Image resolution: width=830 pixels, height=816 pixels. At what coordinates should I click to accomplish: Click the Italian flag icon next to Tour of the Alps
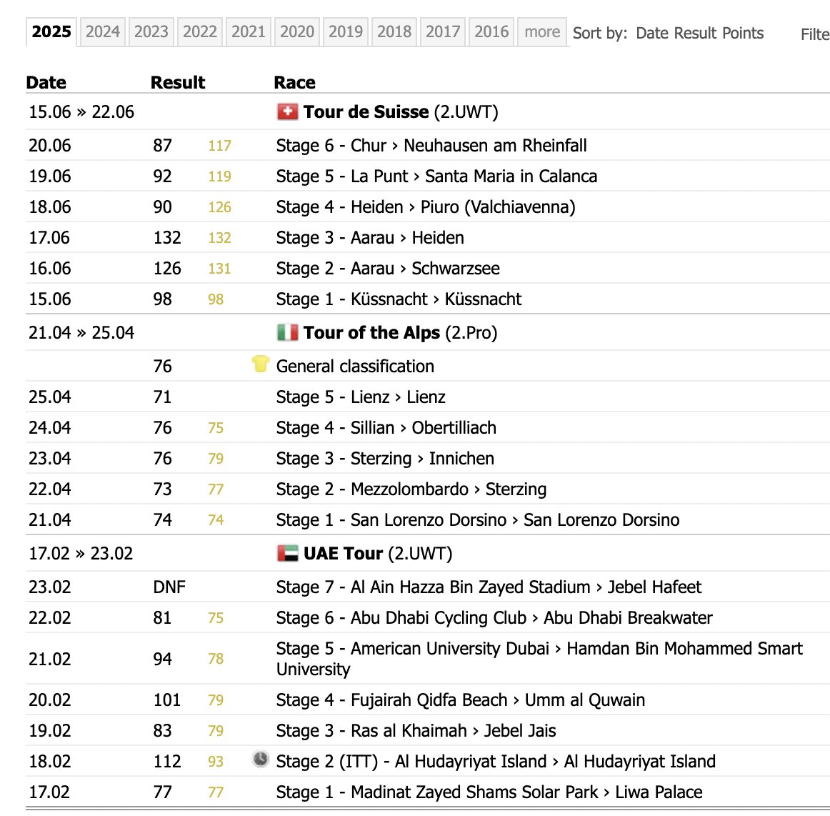287,332
